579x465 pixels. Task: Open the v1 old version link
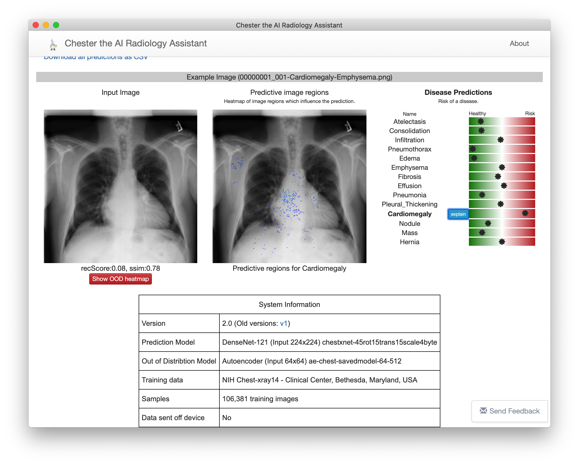click(283, 324)
